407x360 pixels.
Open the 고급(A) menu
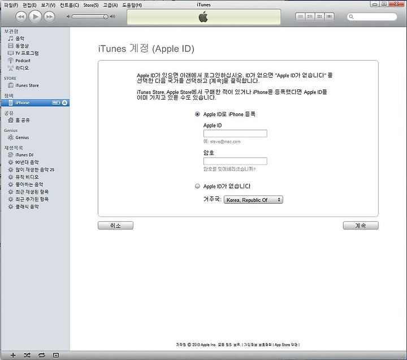click(x=110, y=5)
